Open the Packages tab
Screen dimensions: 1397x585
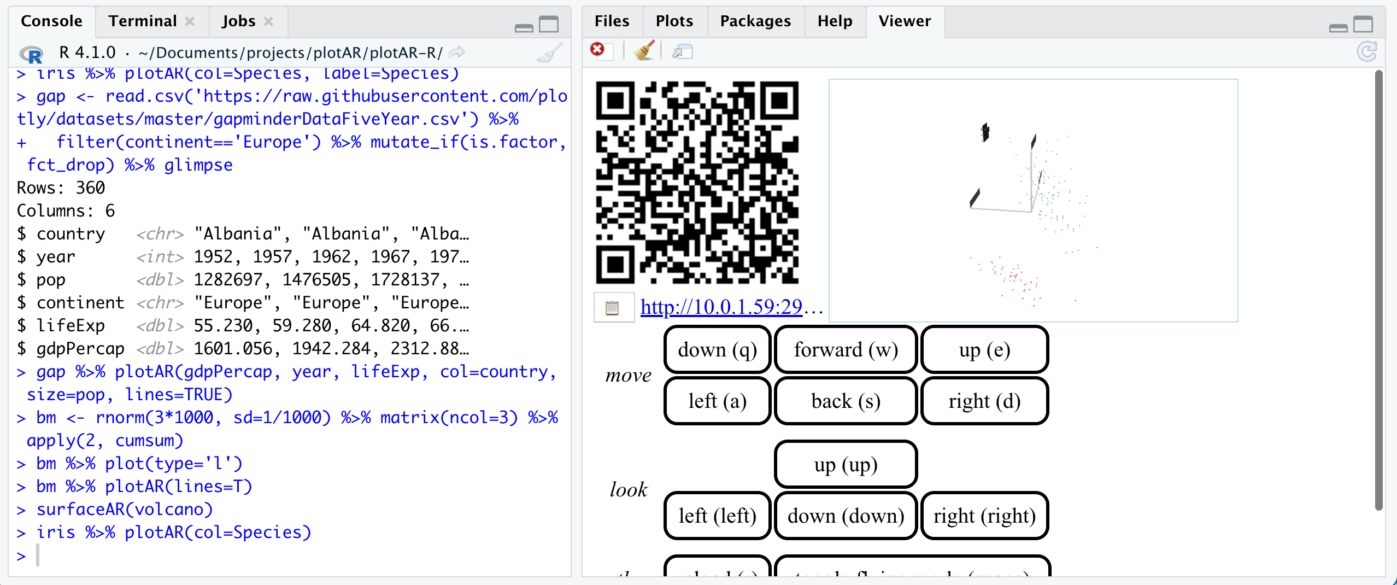click(755, 21)
